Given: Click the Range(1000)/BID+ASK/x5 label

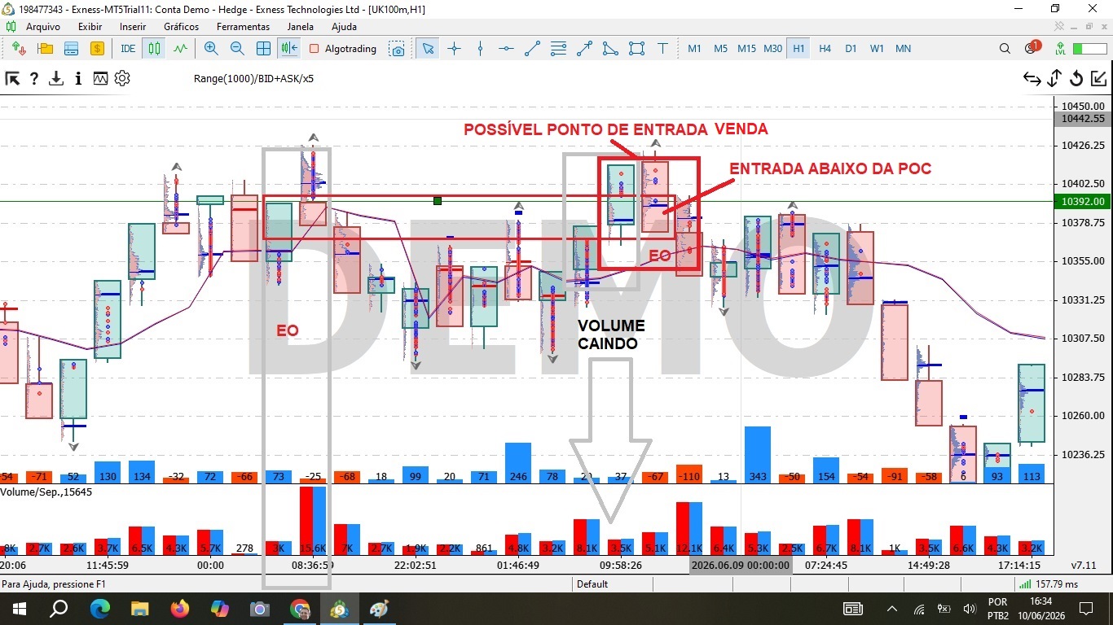Looking at the screenshot, I should pos(253,79).
